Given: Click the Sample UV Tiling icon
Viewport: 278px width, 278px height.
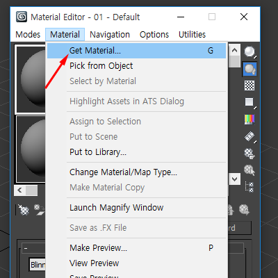Looking at the screenshot, I should [x=250, y=102].
